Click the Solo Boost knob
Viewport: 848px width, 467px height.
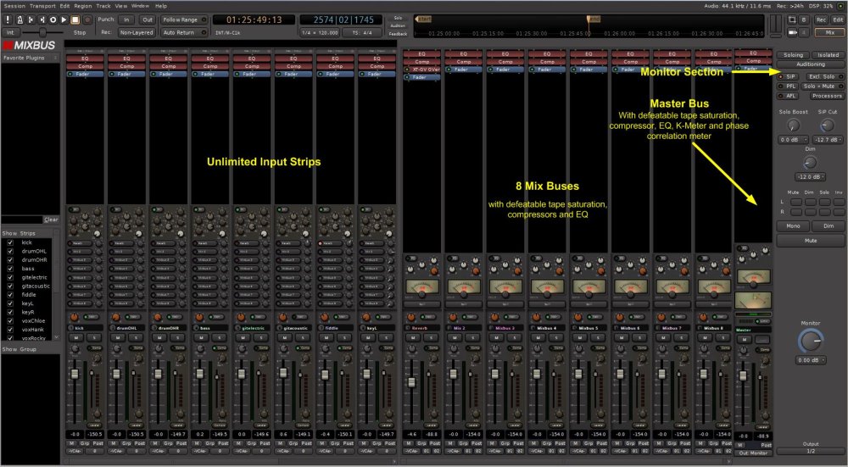pyautogui.click(x=793, y=126)
